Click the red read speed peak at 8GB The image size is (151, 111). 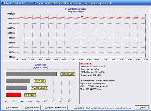coord(82,17)
